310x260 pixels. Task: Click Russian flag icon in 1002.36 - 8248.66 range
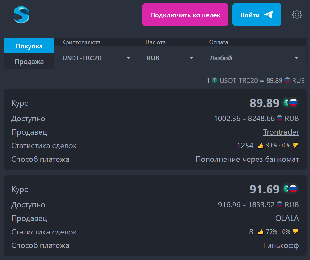279,118
